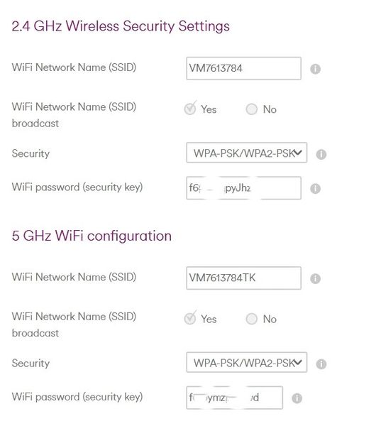Image resolution: width=376 pixels, height=426 pixels.
Task: Select No for 2.4 GHz SSID broadcast
Action: [x=251, y=109]
